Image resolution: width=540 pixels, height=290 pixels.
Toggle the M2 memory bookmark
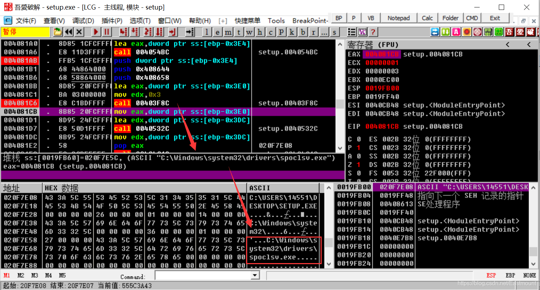tap(21, 275)
